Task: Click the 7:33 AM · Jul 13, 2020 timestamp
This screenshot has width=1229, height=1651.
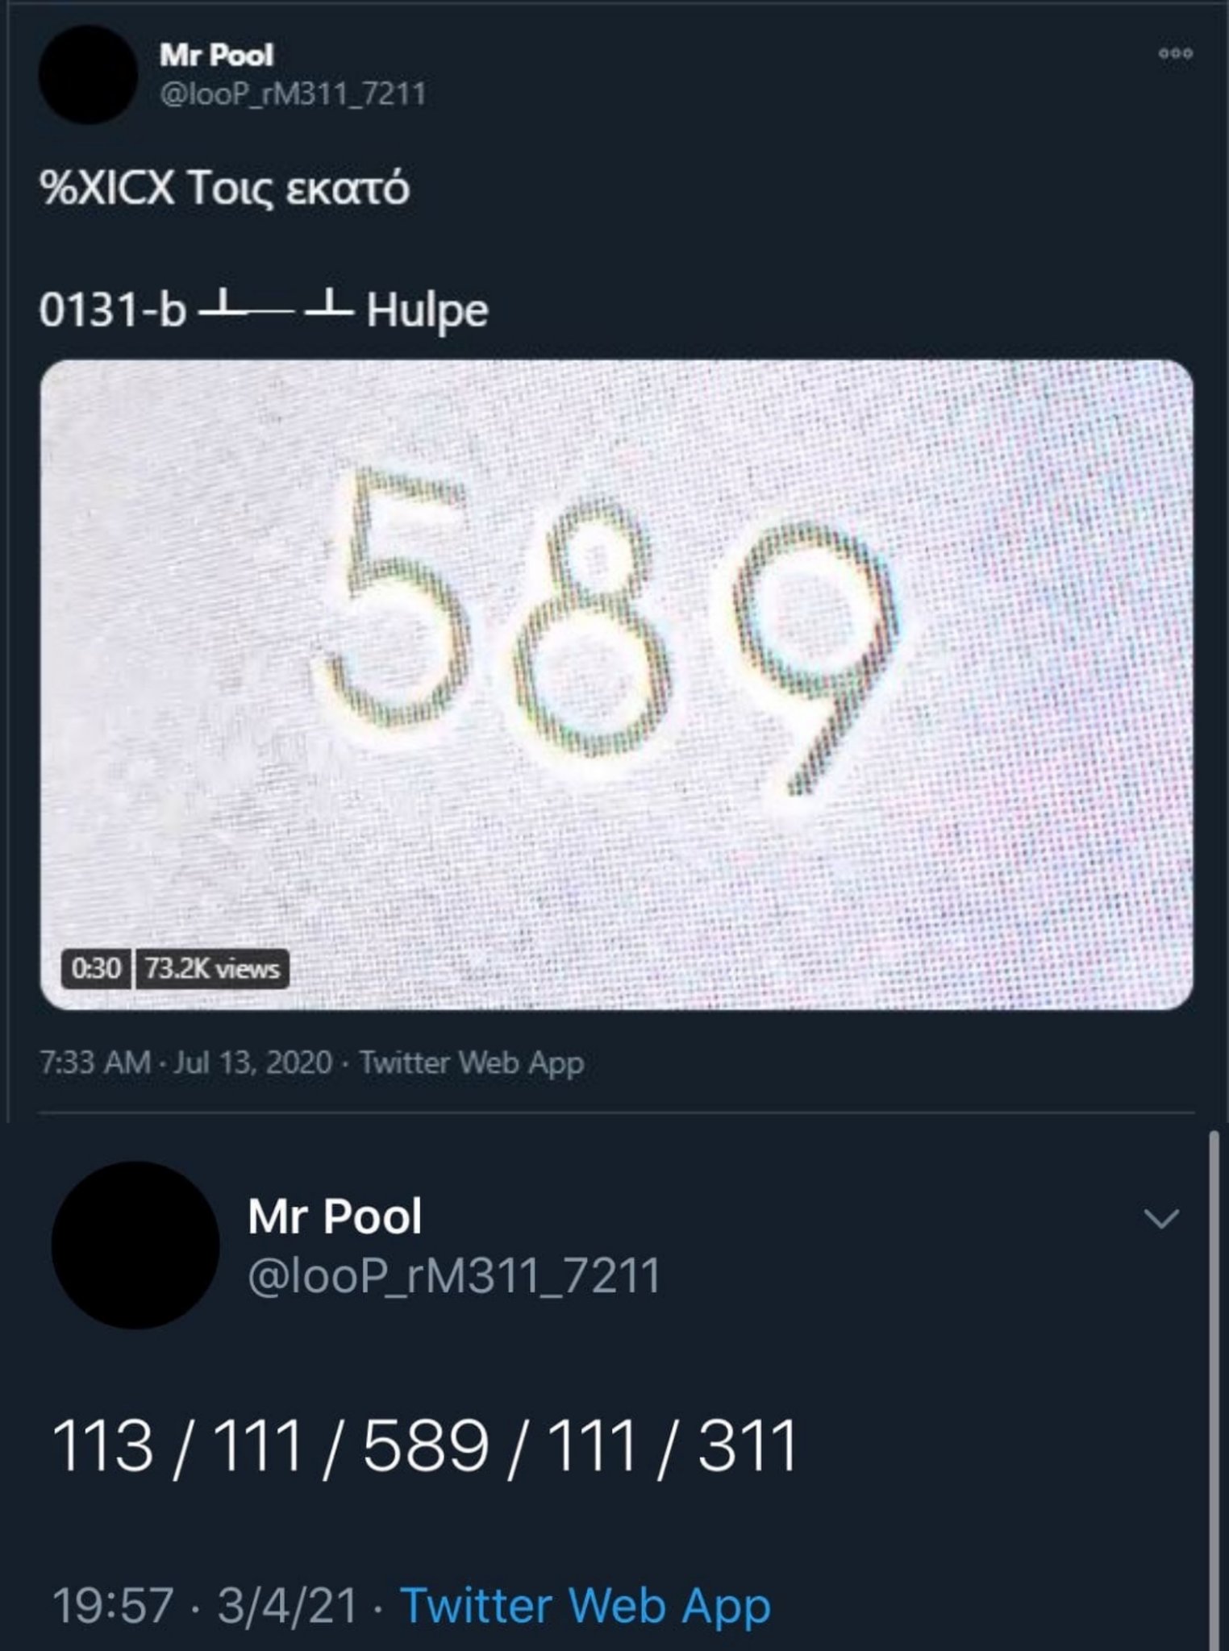Action: click(x=186, y=1063)
